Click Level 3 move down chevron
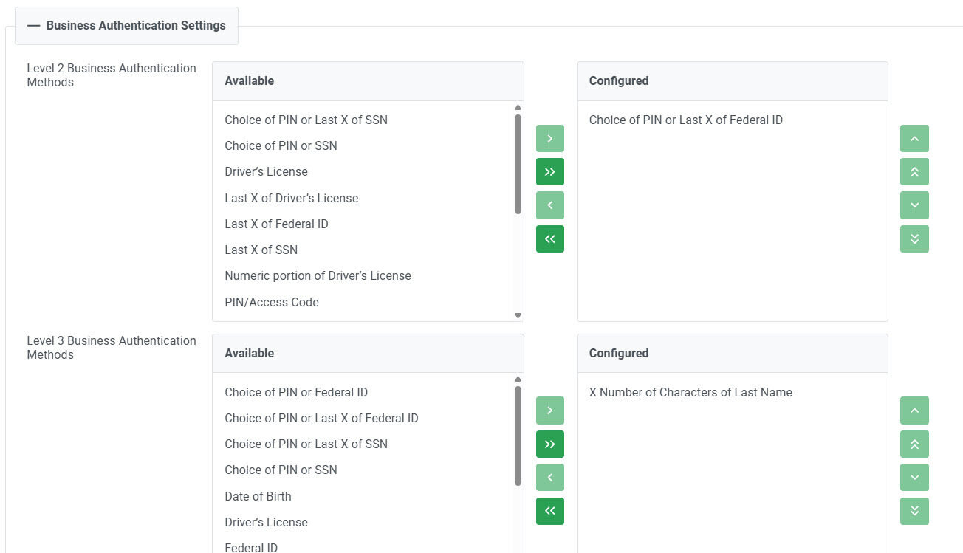The image size is (963, 553). (914, 478)
